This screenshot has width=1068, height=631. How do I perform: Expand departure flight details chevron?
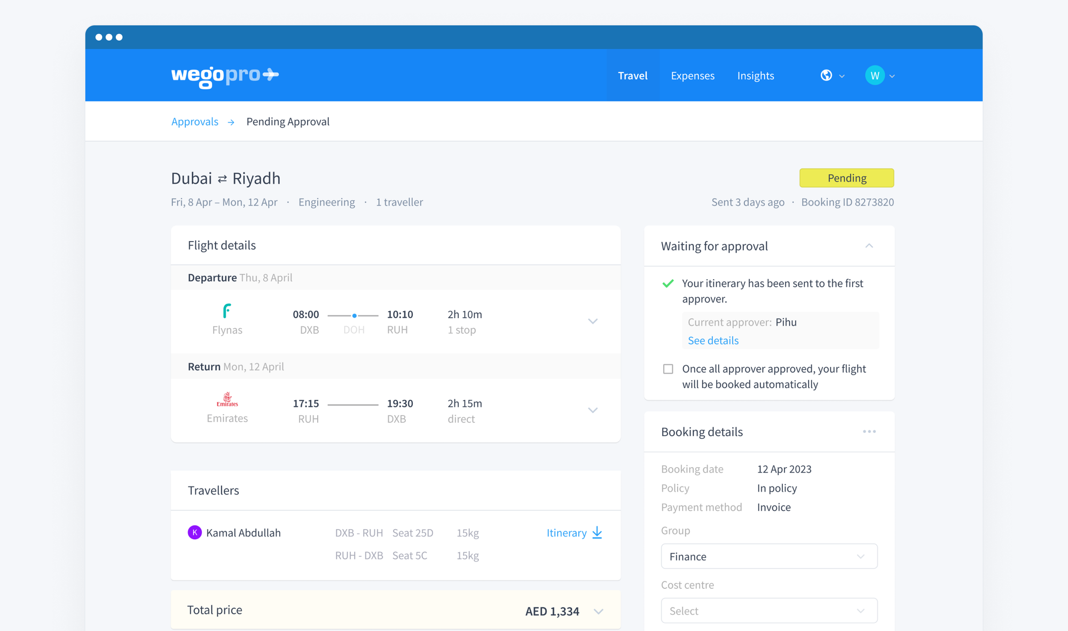point(593,321)
